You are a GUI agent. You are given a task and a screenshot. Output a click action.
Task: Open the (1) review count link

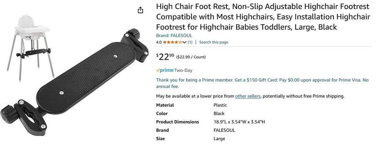pyautogui.click(x=190, y=42)
